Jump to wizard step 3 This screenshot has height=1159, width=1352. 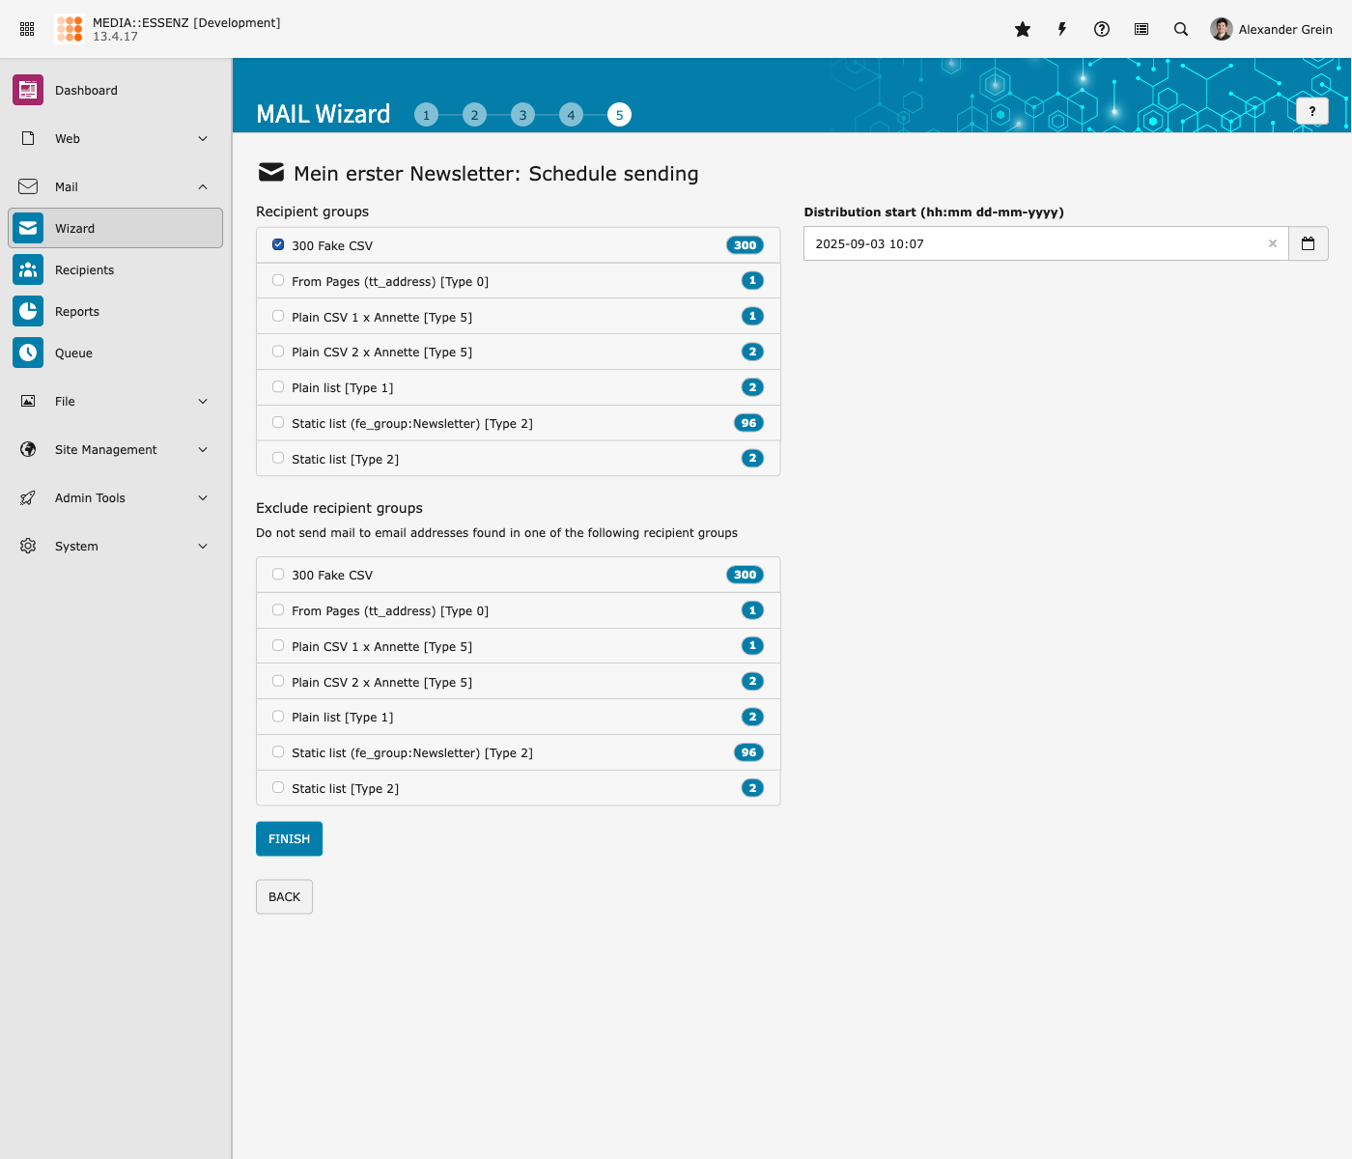point(522,115)
